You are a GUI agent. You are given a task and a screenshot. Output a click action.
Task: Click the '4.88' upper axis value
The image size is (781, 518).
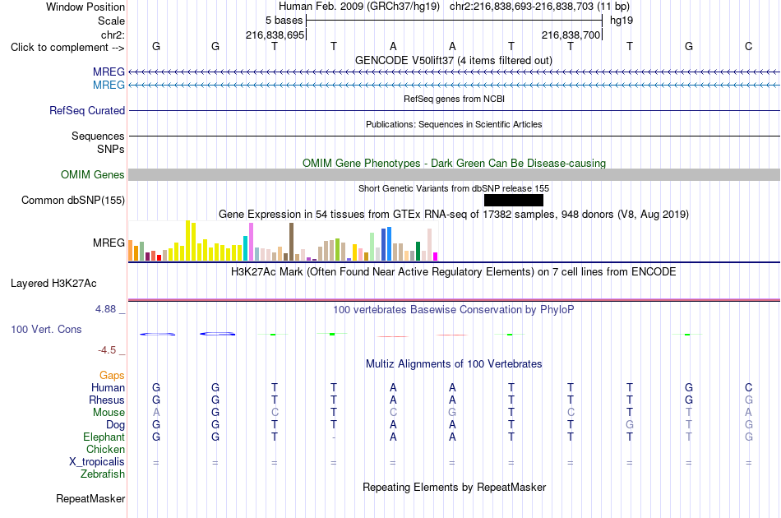tap(105, 309)
